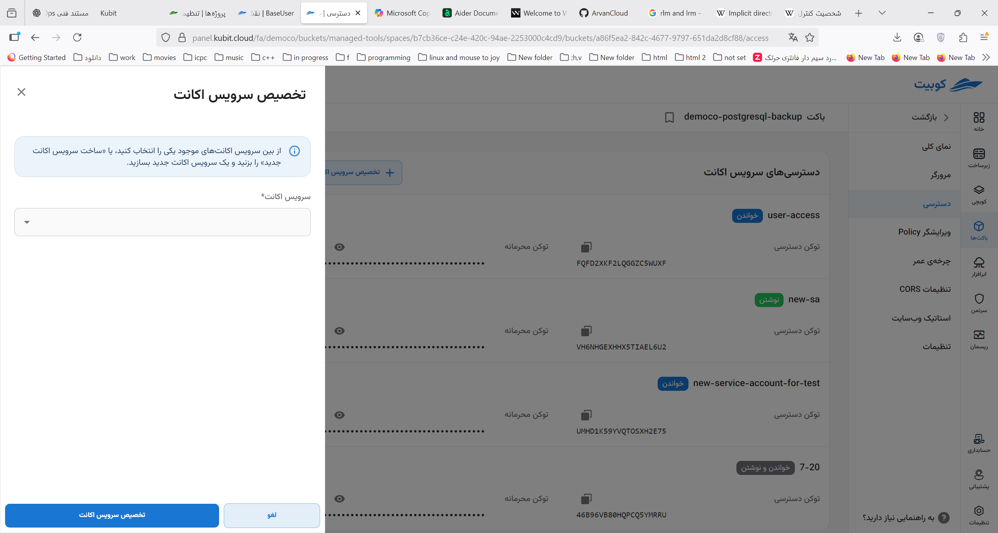
Task: Open the in progress bookmarks folder
Action: [306, 57]
